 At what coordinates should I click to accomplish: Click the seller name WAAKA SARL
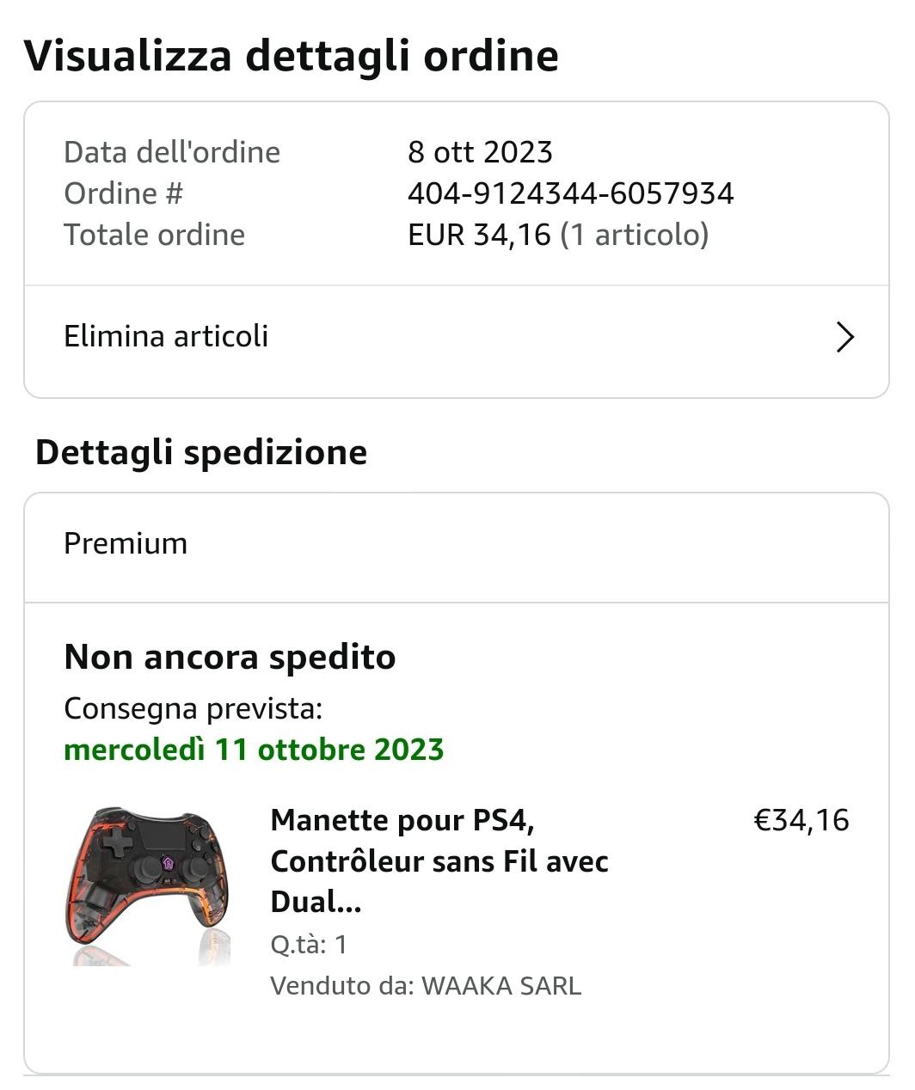500,985
